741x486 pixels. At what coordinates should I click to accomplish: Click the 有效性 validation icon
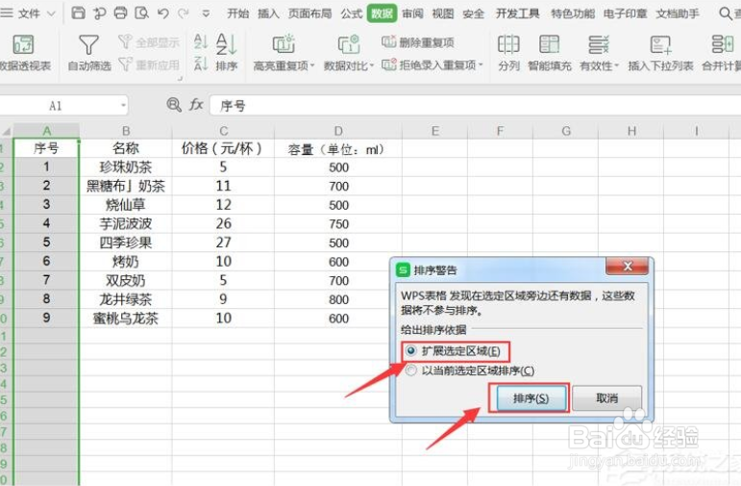(x=599, y=44)
